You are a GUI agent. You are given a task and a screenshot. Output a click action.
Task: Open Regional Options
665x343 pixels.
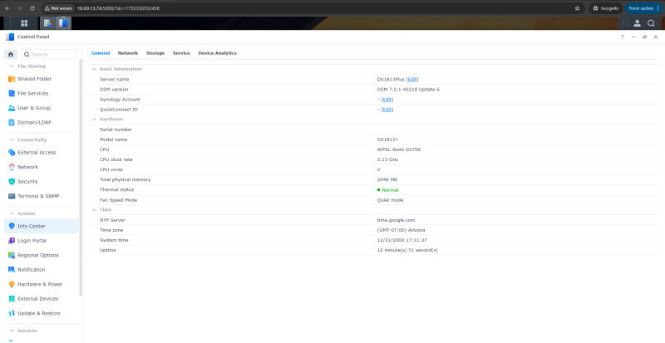[38, 255]
